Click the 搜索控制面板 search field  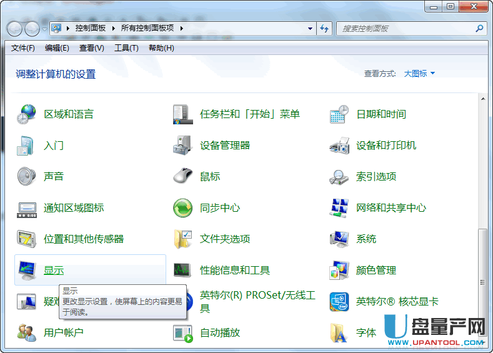(x=406, y=28)
